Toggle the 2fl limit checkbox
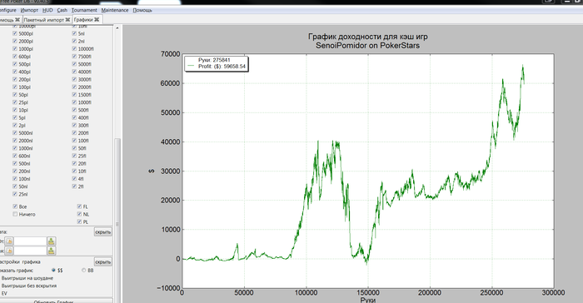 (x=74, y=186)
